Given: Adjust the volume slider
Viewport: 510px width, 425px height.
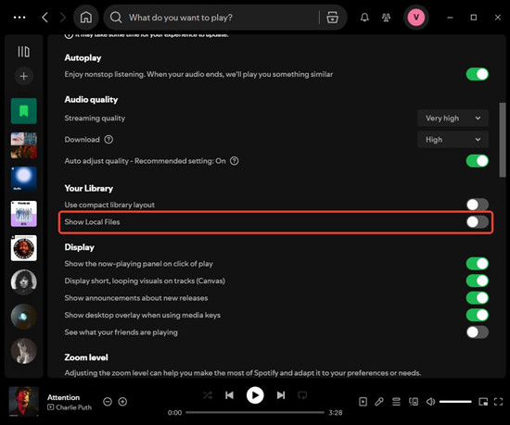Looking at the screenshot, I should pyautogui.click(x=455, y=402).
